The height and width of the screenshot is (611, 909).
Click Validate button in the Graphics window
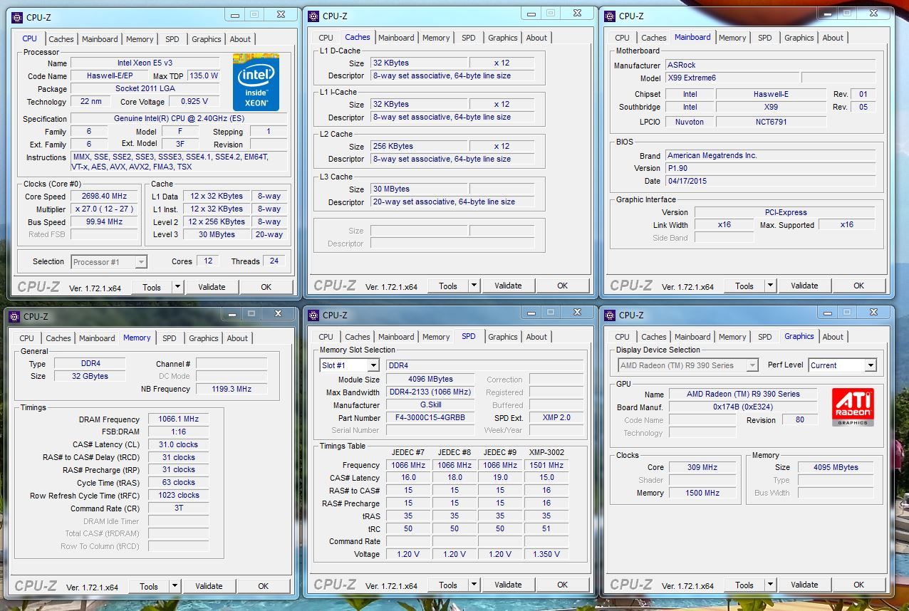[804, 585]
